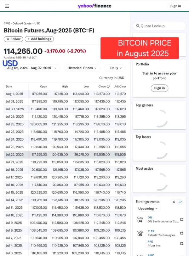Screen dimensions: 189x256
Task: Open the PLTR ticker link
Action: (151, 231)
